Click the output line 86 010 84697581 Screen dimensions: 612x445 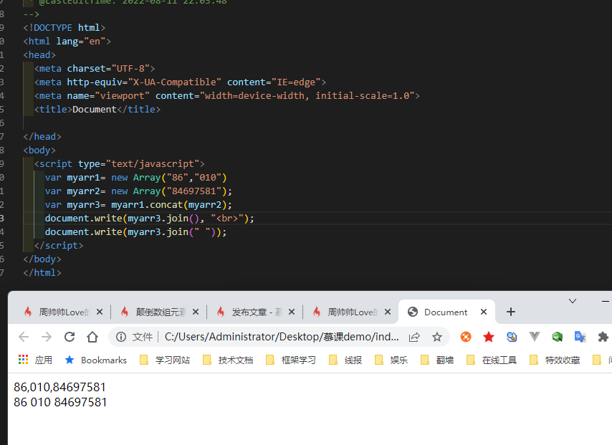pos(60,402)
